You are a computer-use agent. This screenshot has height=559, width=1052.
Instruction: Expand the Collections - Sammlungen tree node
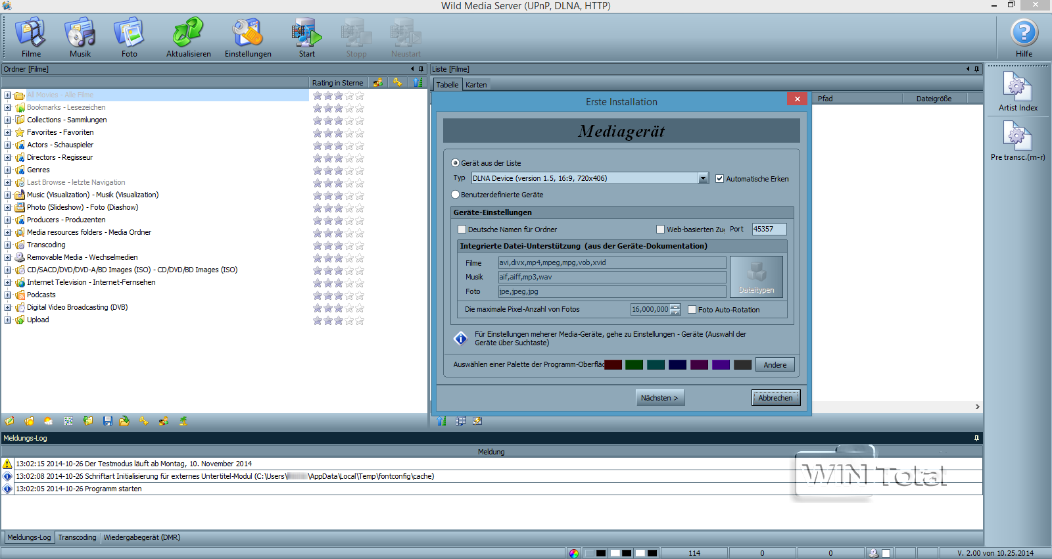click(8, 120)
